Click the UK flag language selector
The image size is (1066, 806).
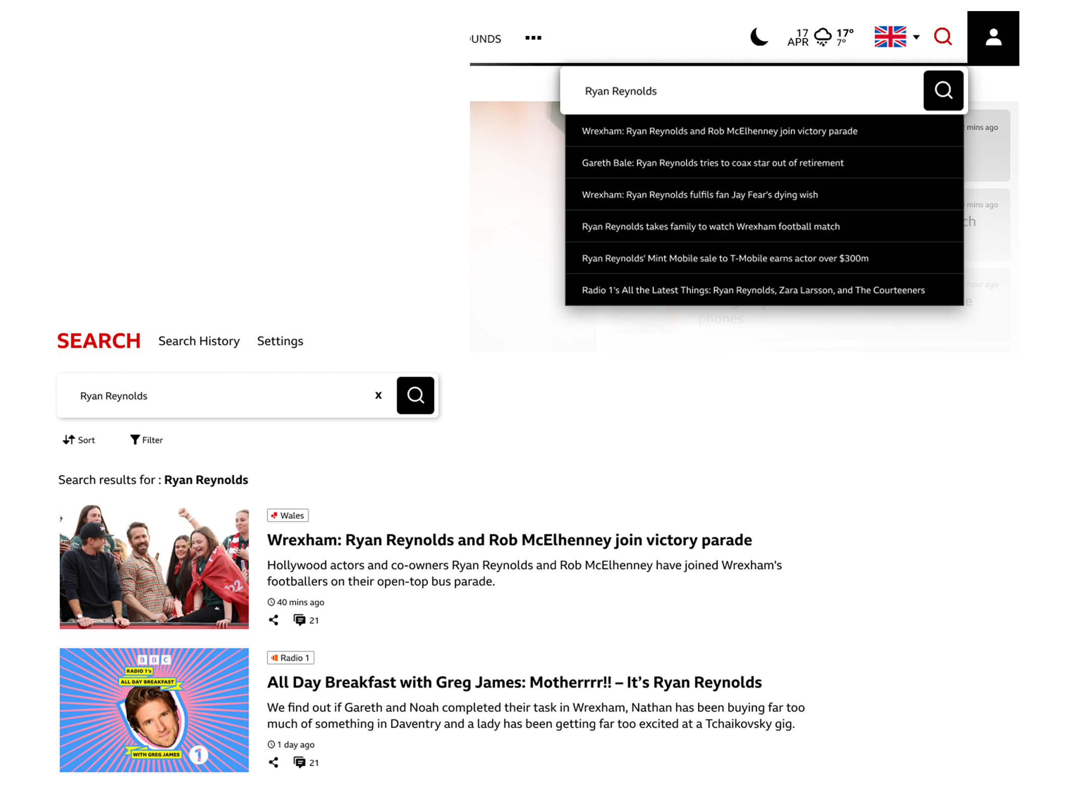pos(890,37)
